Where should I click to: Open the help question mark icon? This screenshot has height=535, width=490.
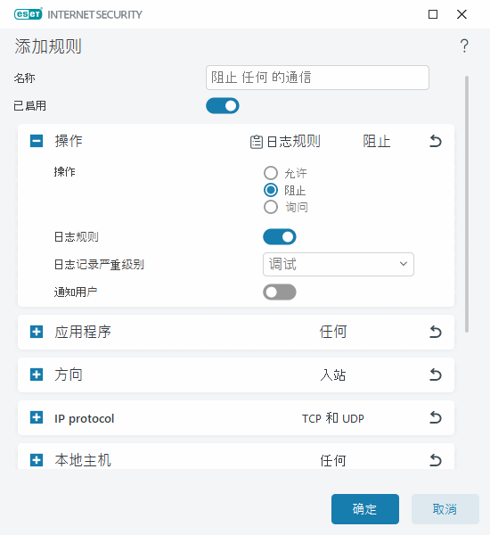point(464,45)
